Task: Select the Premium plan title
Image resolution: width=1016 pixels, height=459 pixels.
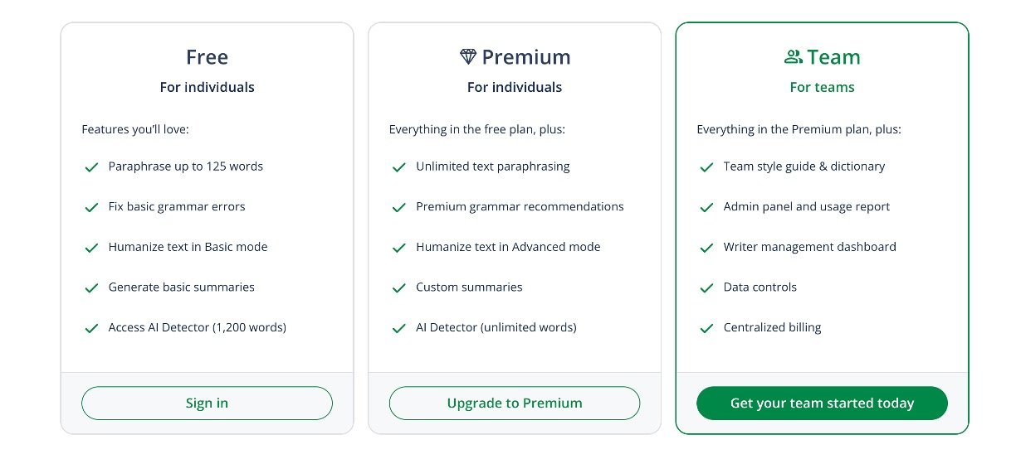Action: [x=526, y=57]
